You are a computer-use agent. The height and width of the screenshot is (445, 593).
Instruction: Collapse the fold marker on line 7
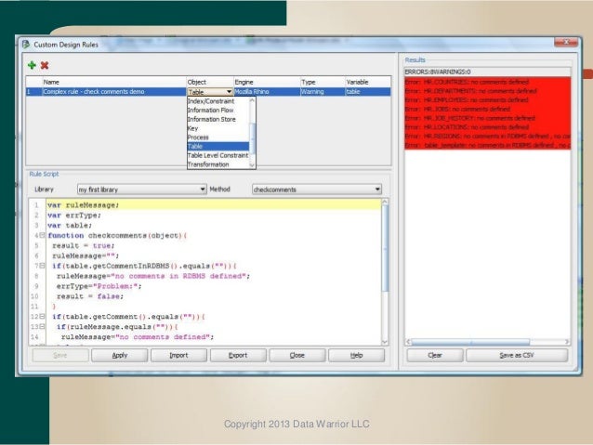click(x=42, y=266)
